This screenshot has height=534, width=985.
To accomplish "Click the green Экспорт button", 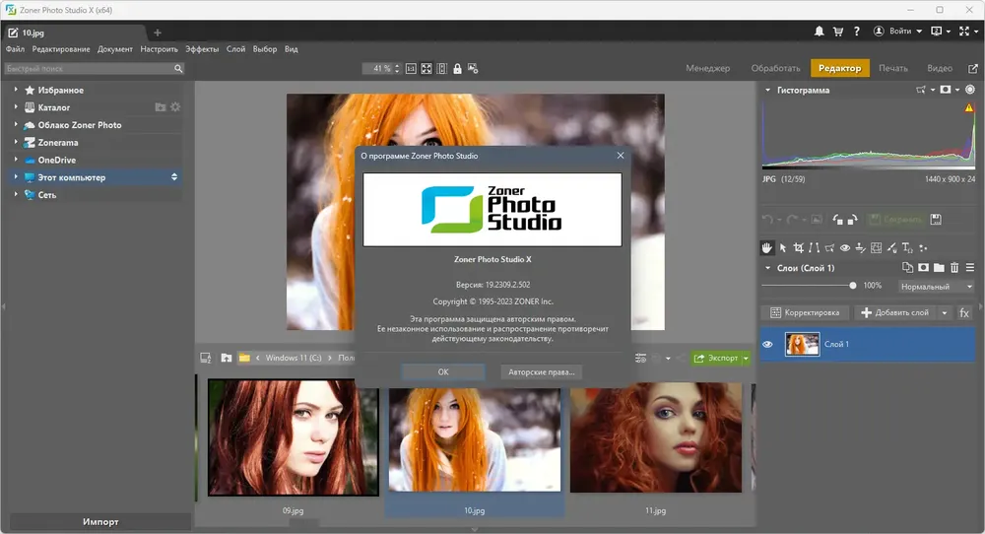I will coord(715,358).
